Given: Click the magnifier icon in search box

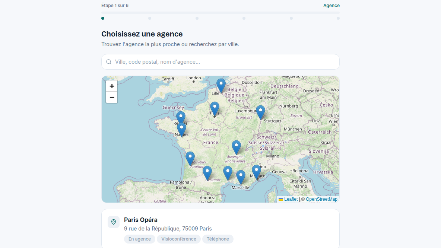Looking at the screenshot, I should (109, 62).
